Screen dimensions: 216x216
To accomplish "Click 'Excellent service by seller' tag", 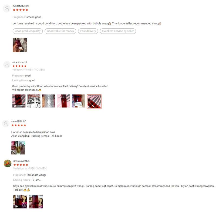I will coord(118,31).
